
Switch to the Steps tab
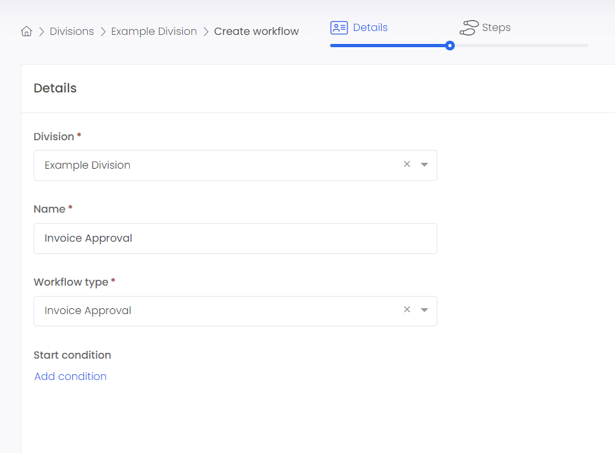[496, 27]
